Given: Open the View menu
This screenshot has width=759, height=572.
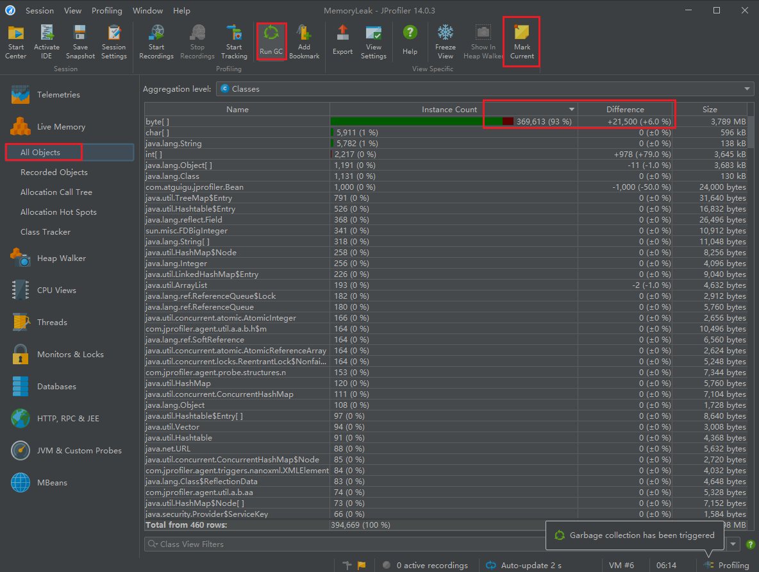Looking at the screenshot, I should coord(72,11).
